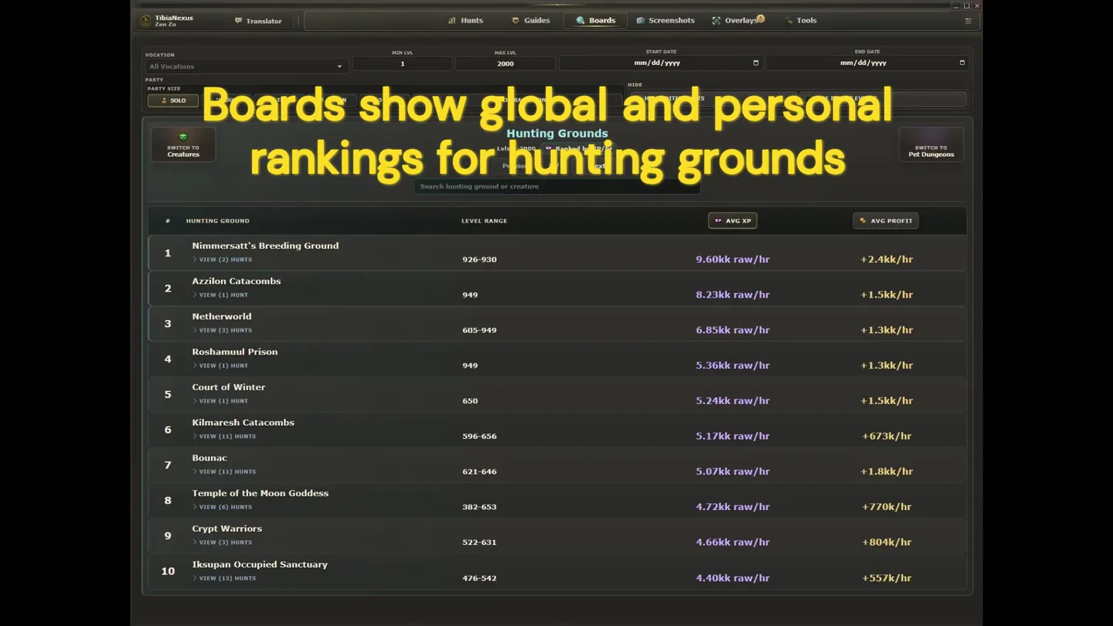Toggle the Solo party size filter
The width and height of the screenshot is (1113, 626).
[x=173, y=100]
